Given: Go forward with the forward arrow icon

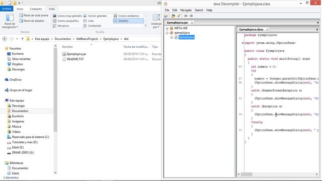Looking at the screenshot, I should pos(191,16).
